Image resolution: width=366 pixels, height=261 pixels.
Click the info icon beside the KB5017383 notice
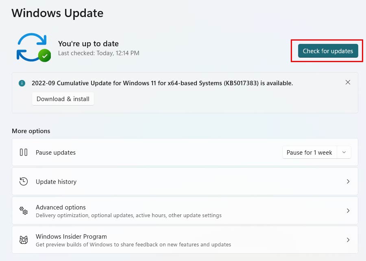(x=22, y=83)
